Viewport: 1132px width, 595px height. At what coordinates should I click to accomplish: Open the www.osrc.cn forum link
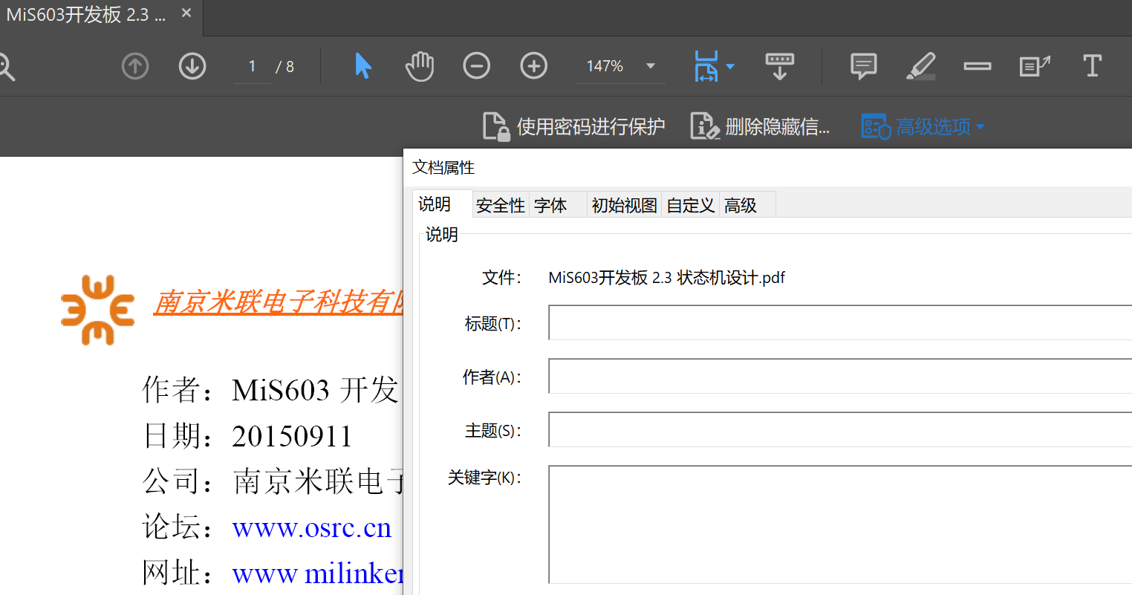(312, 527)
